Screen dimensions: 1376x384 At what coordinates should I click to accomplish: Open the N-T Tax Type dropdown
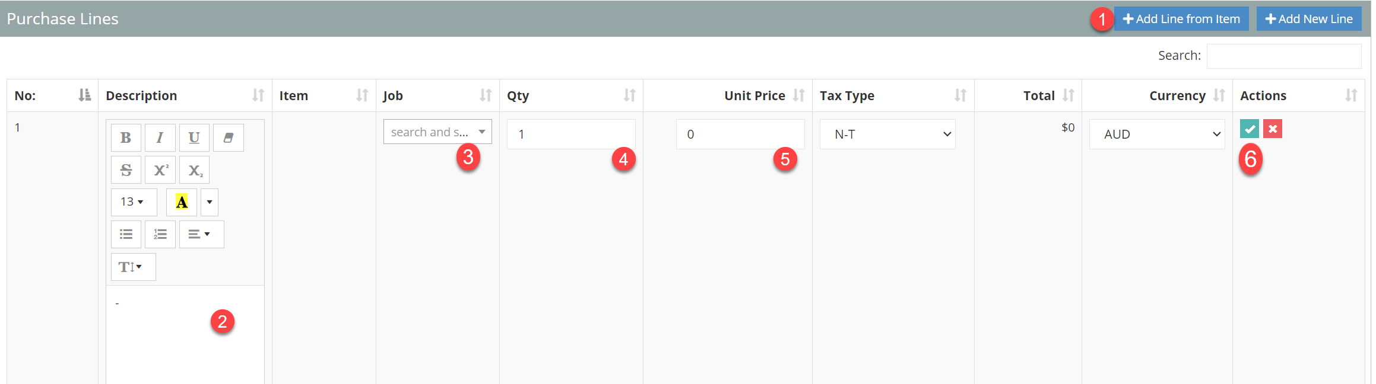coord(887,134)
